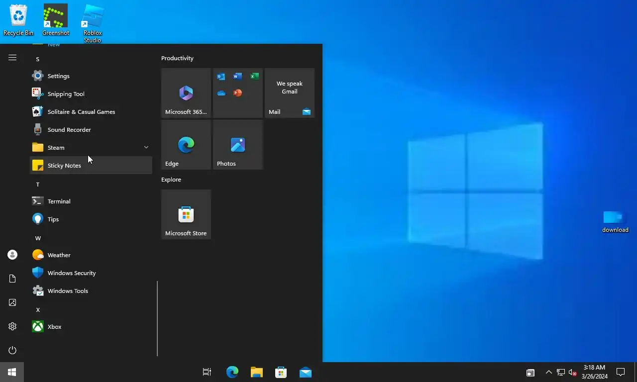Select Roblox Studio desktop shortcut
This screenshot has width=637, height=382.
pyautogui.click(x=93, y=24)
